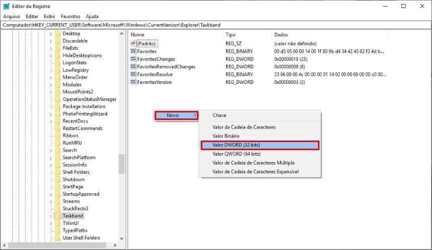Image resolution: width=432 pixels, height=250 pixels.
Task: Click the Discardable folder icon
Action: point(58,41)
